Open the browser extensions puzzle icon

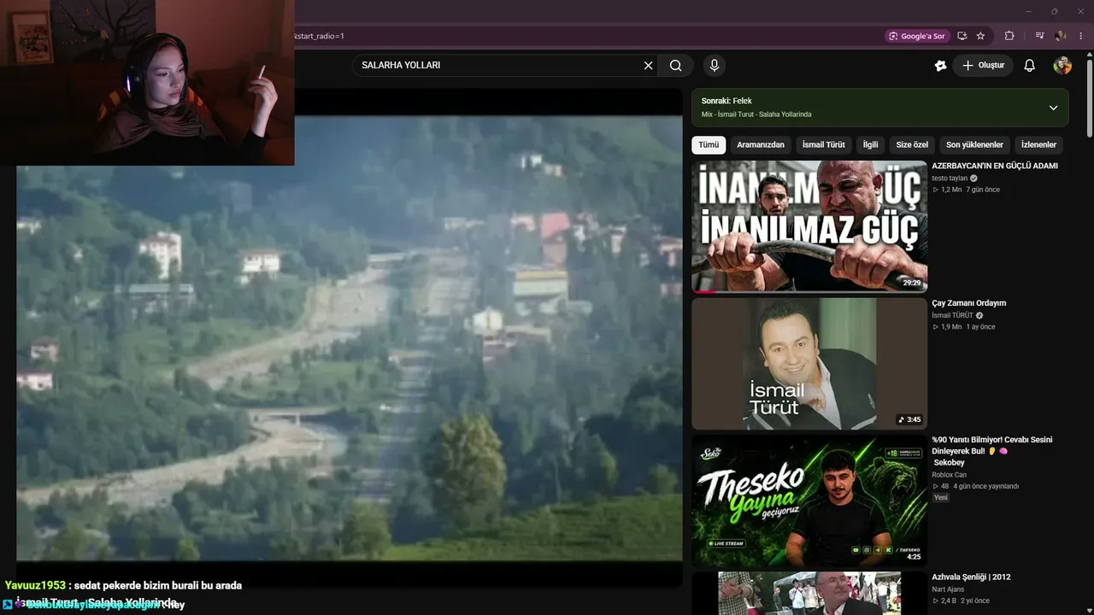[1009, 36]
